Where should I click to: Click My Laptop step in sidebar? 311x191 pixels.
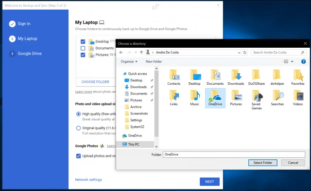pos(23,39)
